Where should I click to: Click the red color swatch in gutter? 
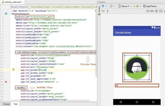[x=6, y=82]
